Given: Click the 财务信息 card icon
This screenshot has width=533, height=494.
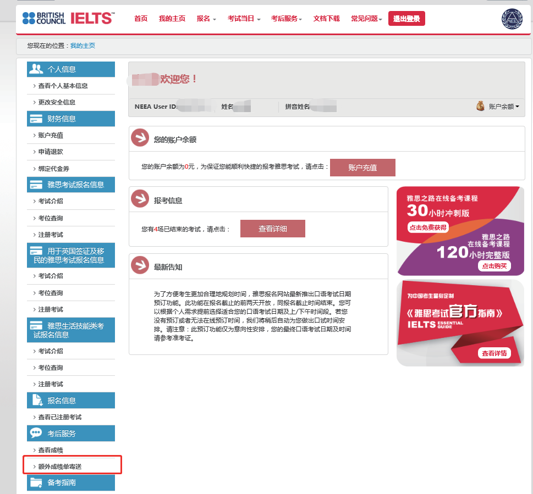Looking at the screenshot, I should tap(36, 119).
